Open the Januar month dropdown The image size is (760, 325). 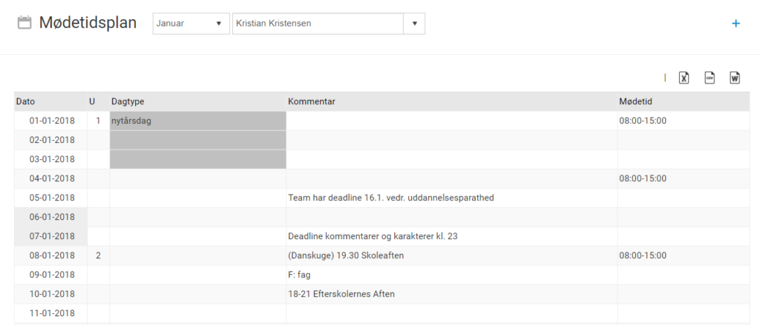(191, 23)
